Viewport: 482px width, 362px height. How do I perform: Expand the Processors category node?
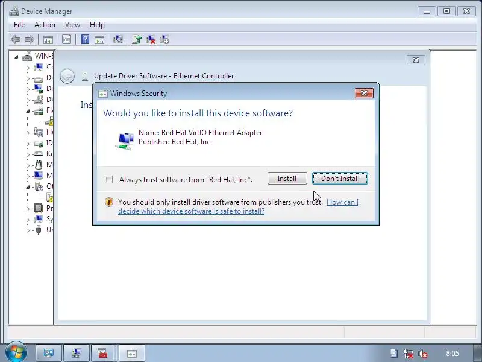click(28, 209)
